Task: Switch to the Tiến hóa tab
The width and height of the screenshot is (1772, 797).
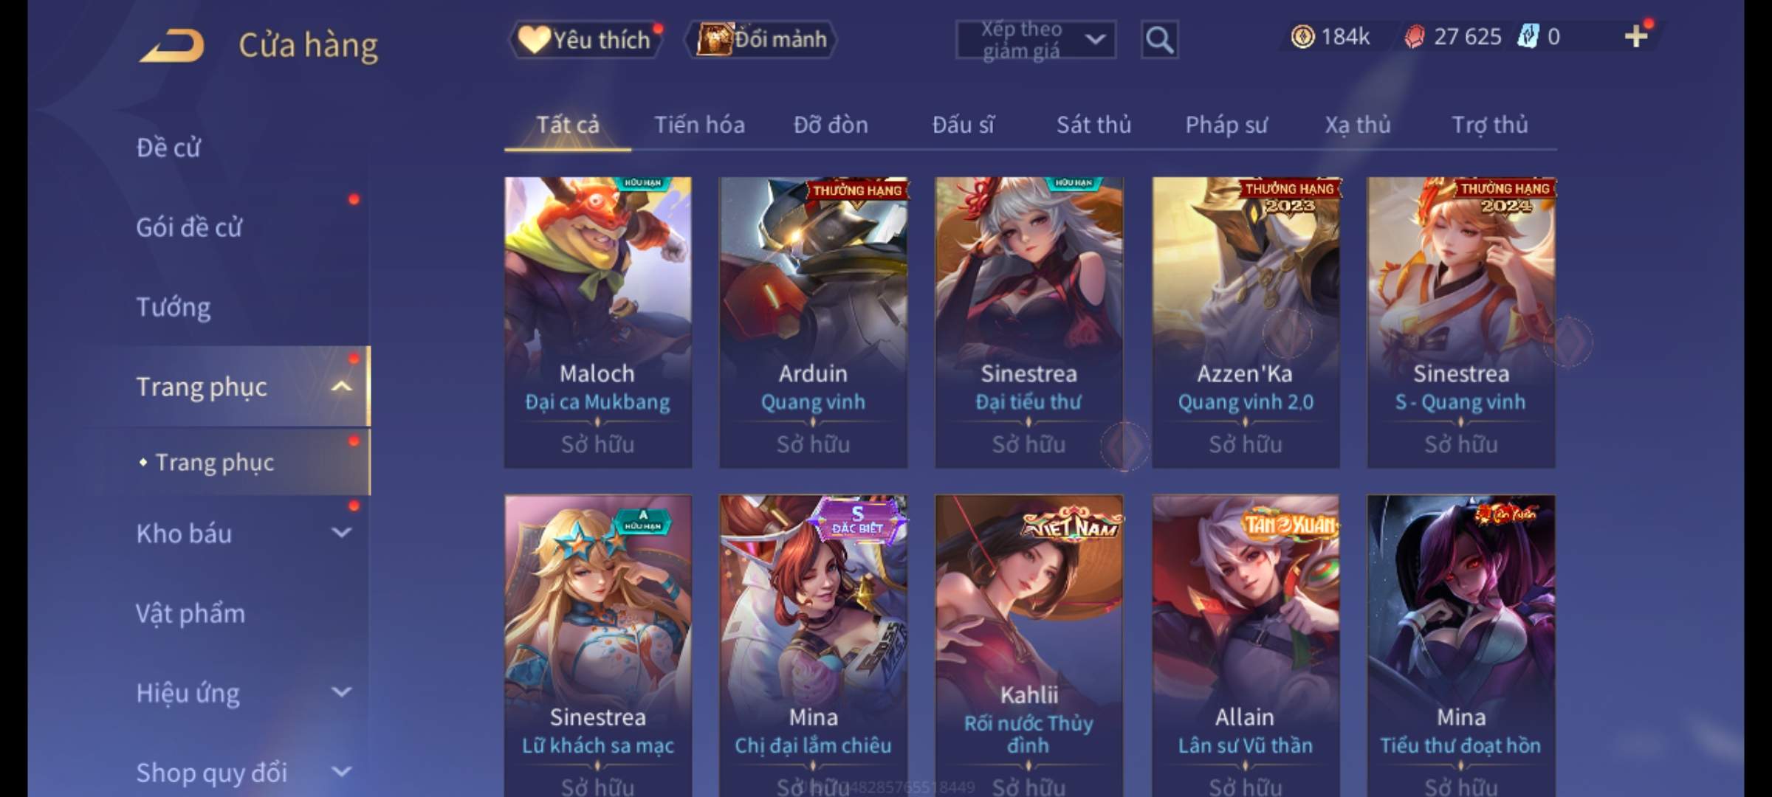Action: click(699, 125)
